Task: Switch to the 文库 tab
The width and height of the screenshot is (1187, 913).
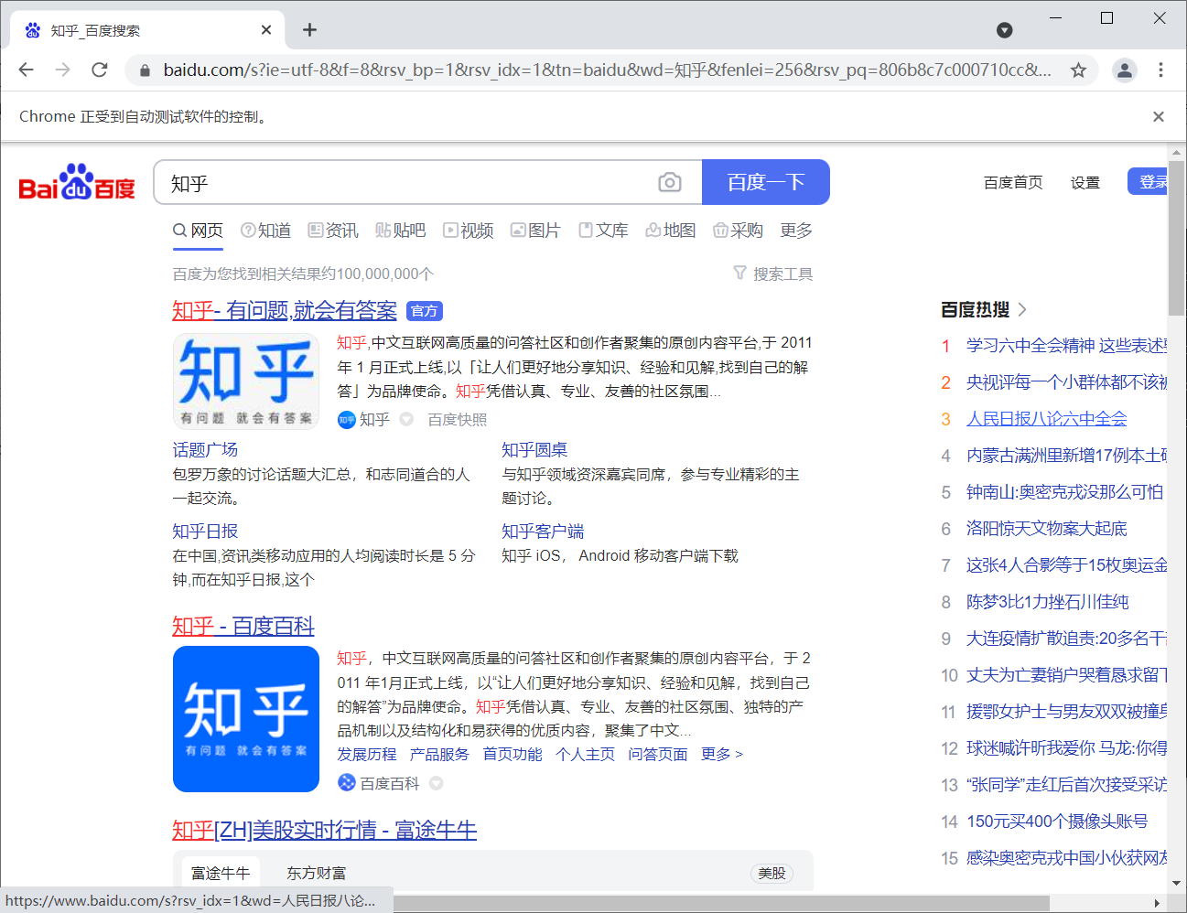Action: pyautogui.click(x=603, y=231)
